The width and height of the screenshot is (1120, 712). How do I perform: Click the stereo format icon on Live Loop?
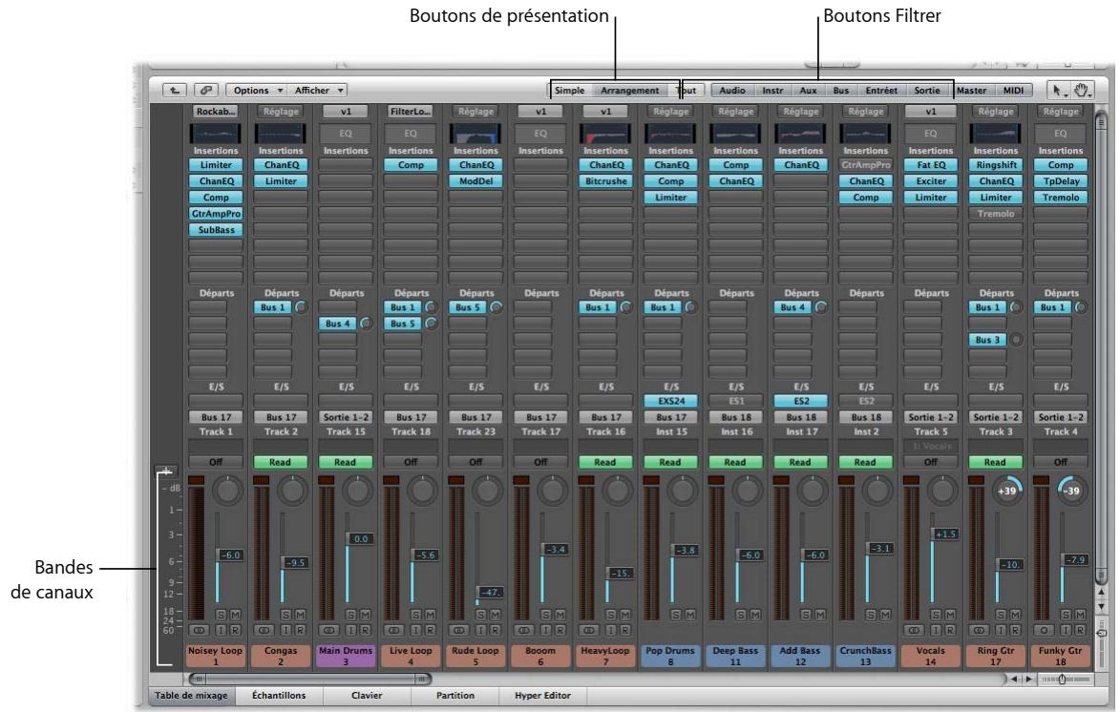pyautogui.click(x=393, y=631)
